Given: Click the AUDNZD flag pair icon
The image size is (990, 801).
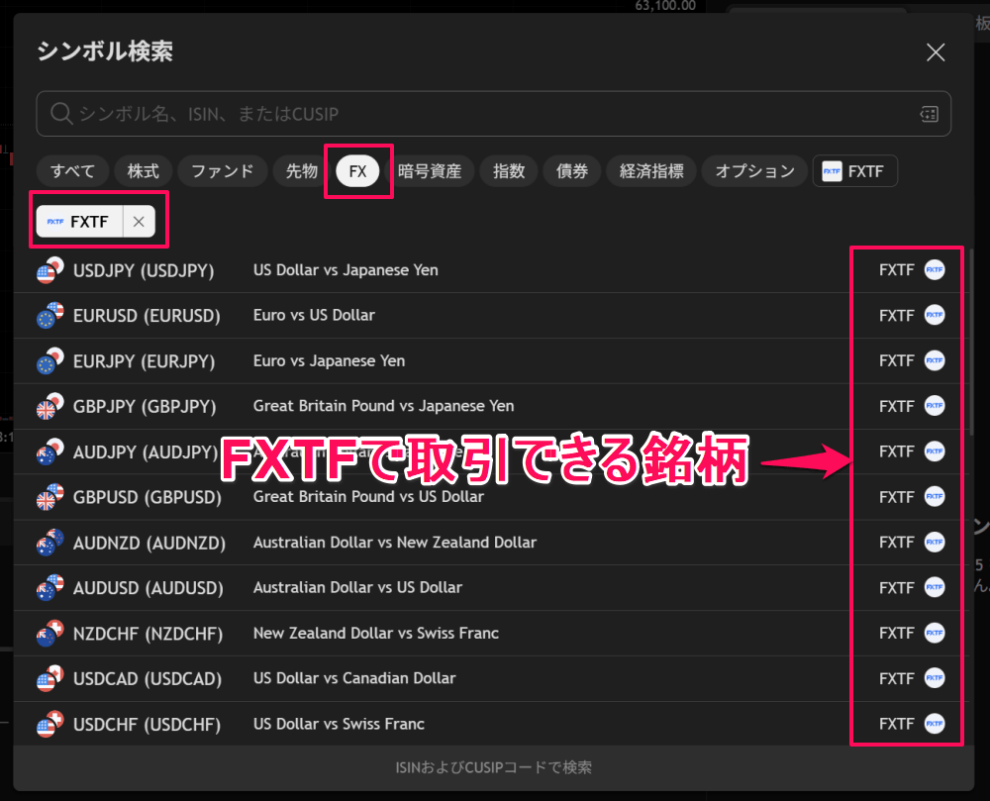Looking at the screenshot, I should [49, 543].
